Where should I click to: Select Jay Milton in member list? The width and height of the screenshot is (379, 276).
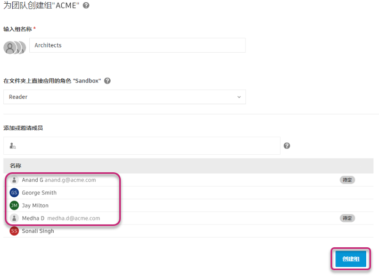[x=188, y=205]
